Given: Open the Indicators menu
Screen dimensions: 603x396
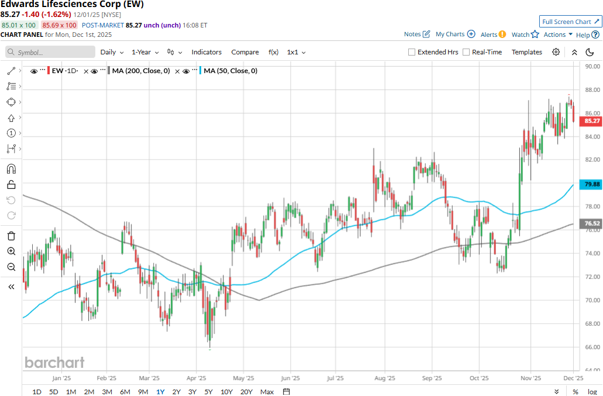Looking at the screenshot, I should [x=206, y=52].
